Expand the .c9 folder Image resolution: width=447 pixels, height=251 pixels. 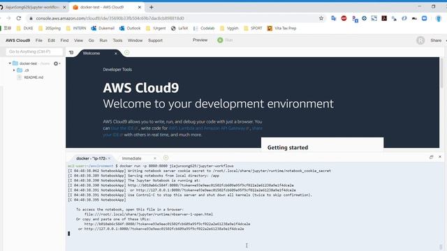[x=14, y=70]
